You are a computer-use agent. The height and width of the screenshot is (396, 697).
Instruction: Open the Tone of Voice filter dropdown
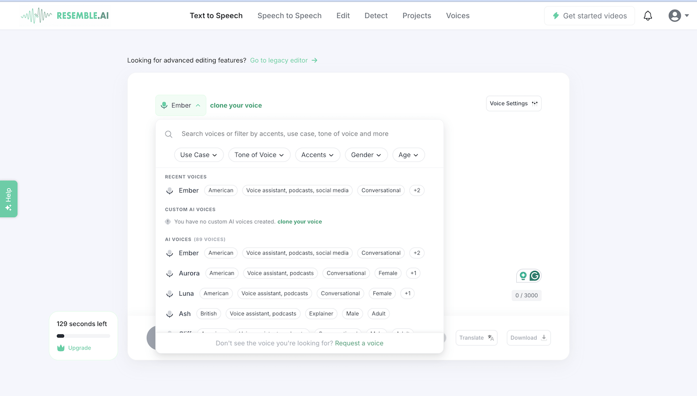(x=259, y=155)
